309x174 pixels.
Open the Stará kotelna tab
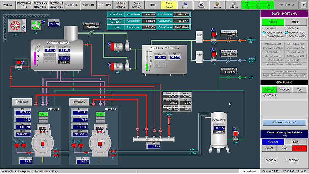[137, 5]
